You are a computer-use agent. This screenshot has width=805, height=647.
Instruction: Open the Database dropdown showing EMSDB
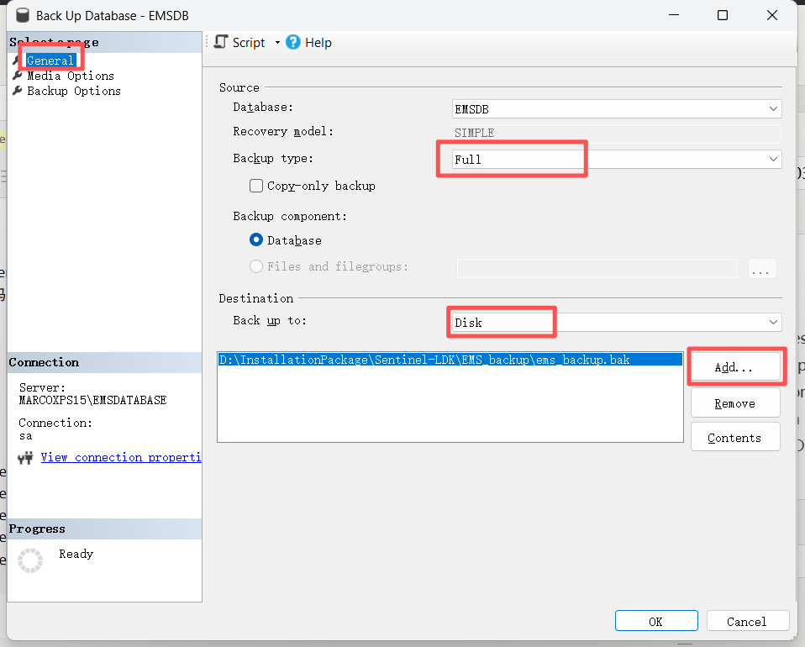616,108
